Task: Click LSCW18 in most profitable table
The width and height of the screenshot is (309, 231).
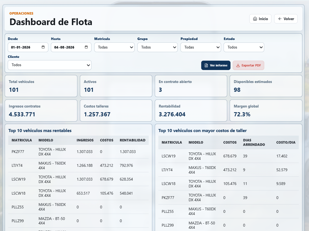Action: pos(19,193)
